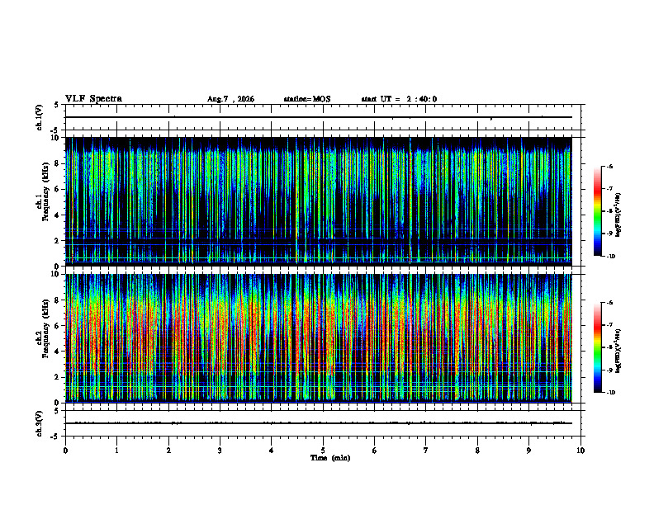Image resolution: width=654 pixels, height=505 pixels.
Task: Click the -9 label on ch.1 color bar
Action: click(609, 234)
